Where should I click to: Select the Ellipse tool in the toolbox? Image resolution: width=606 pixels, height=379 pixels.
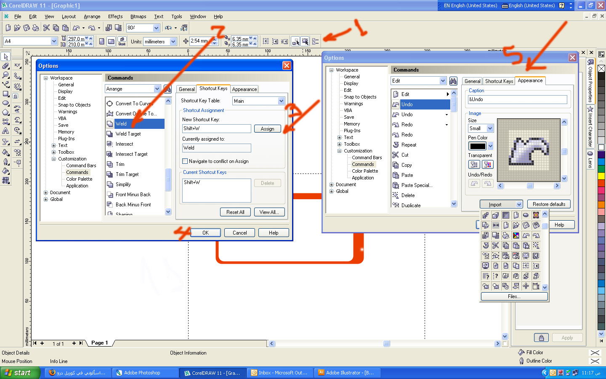(x=6, y=103)
